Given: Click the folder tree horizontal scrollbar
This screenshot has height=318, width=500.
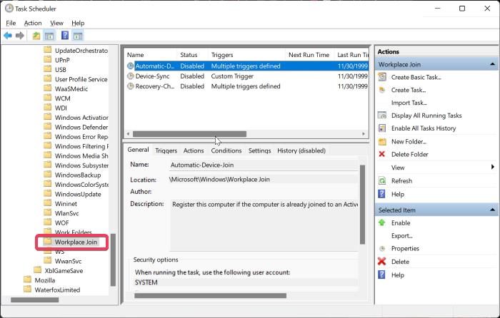Looking at the screenshot, I should (x=35, y=300).
